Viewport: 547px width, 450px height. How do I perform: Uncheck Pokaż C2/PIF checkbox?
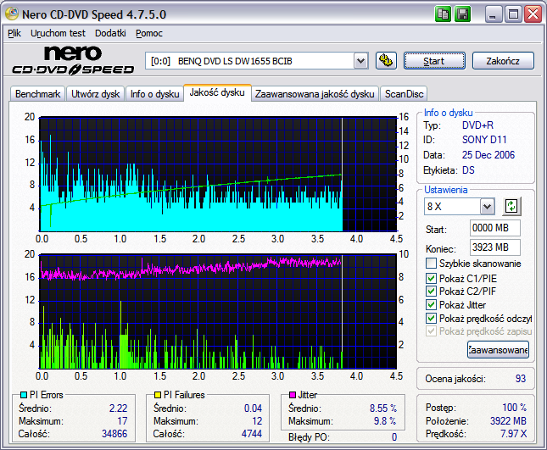point(431,292)
